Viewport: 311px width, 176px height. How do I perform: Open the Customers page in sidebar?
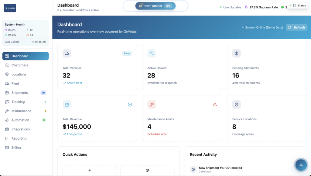[x=20, y=65]
